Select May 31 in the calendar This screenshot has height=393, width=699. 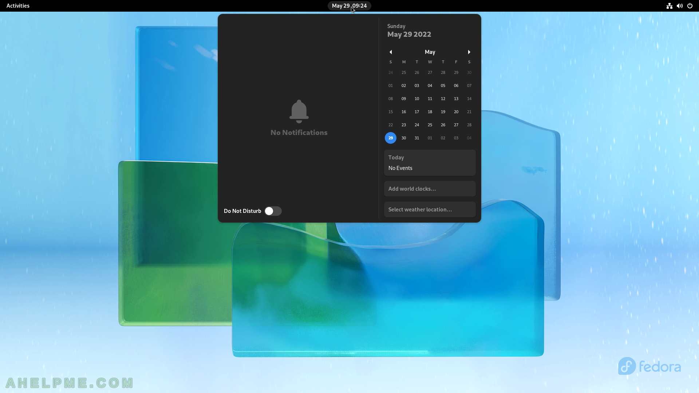417,138
